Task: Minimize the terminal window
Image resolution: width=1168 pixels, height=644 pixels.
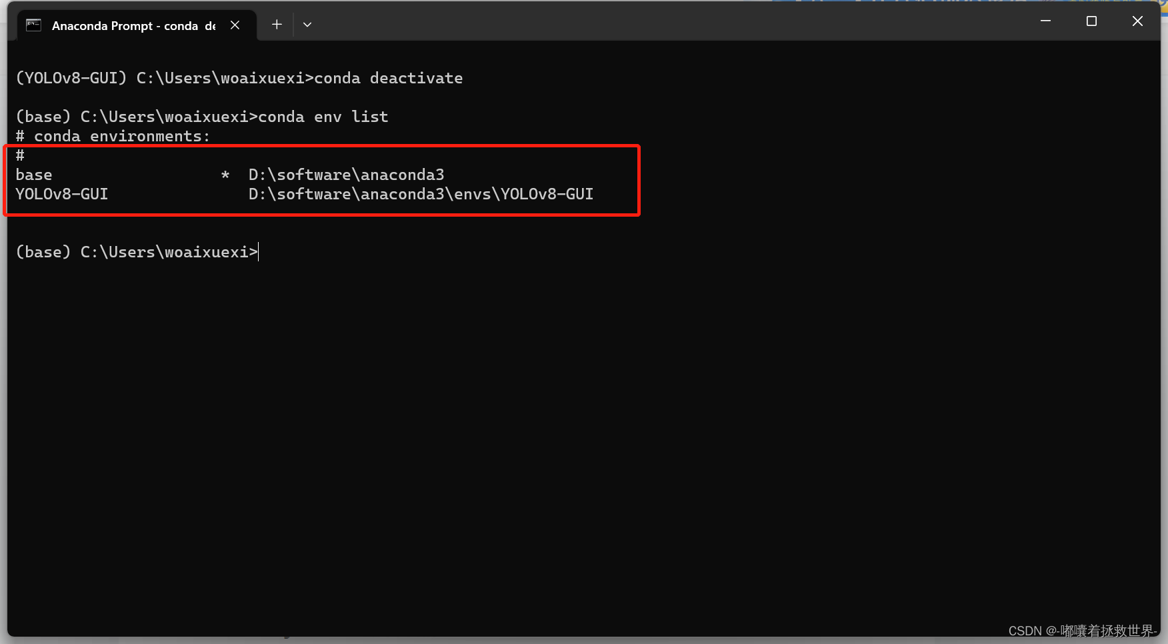Action: 1045,21
